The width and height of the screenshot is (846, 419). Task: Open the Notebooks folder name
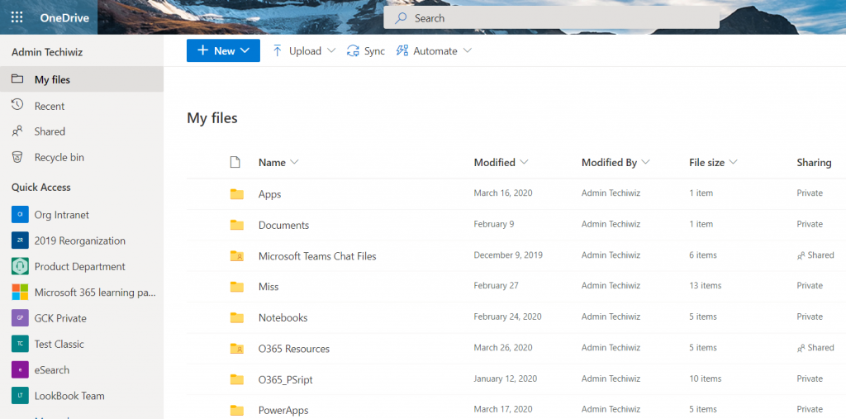(283, 317)
